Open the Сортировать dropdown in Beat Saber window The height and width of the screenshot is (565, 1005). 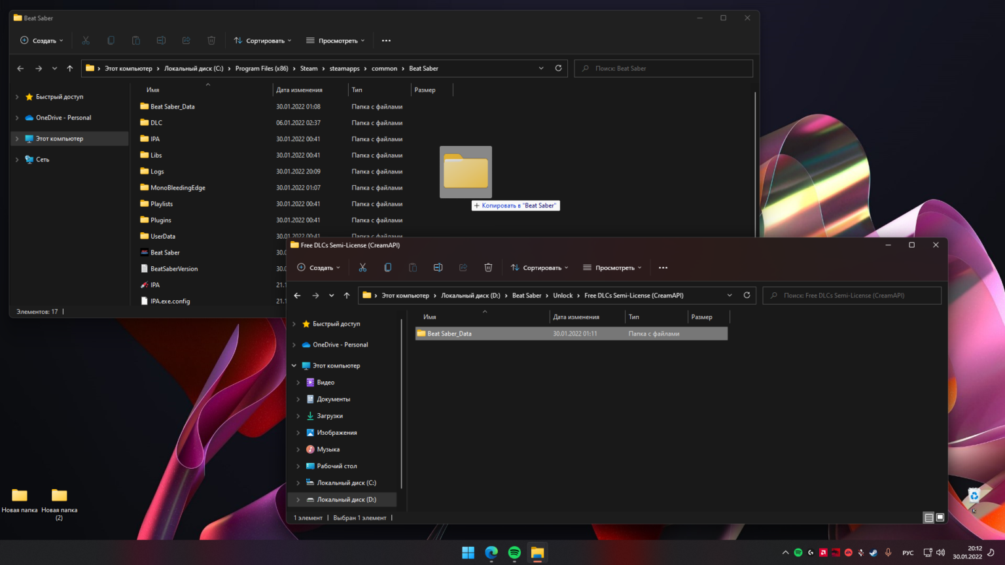[x=263, y=41]
